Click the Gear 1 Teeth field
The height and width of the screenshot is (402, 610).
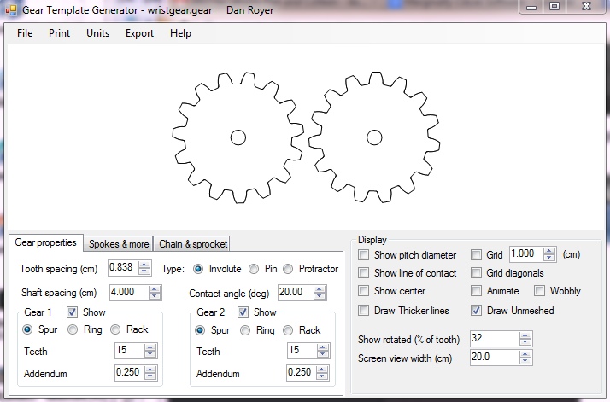(x=130, y=350)
